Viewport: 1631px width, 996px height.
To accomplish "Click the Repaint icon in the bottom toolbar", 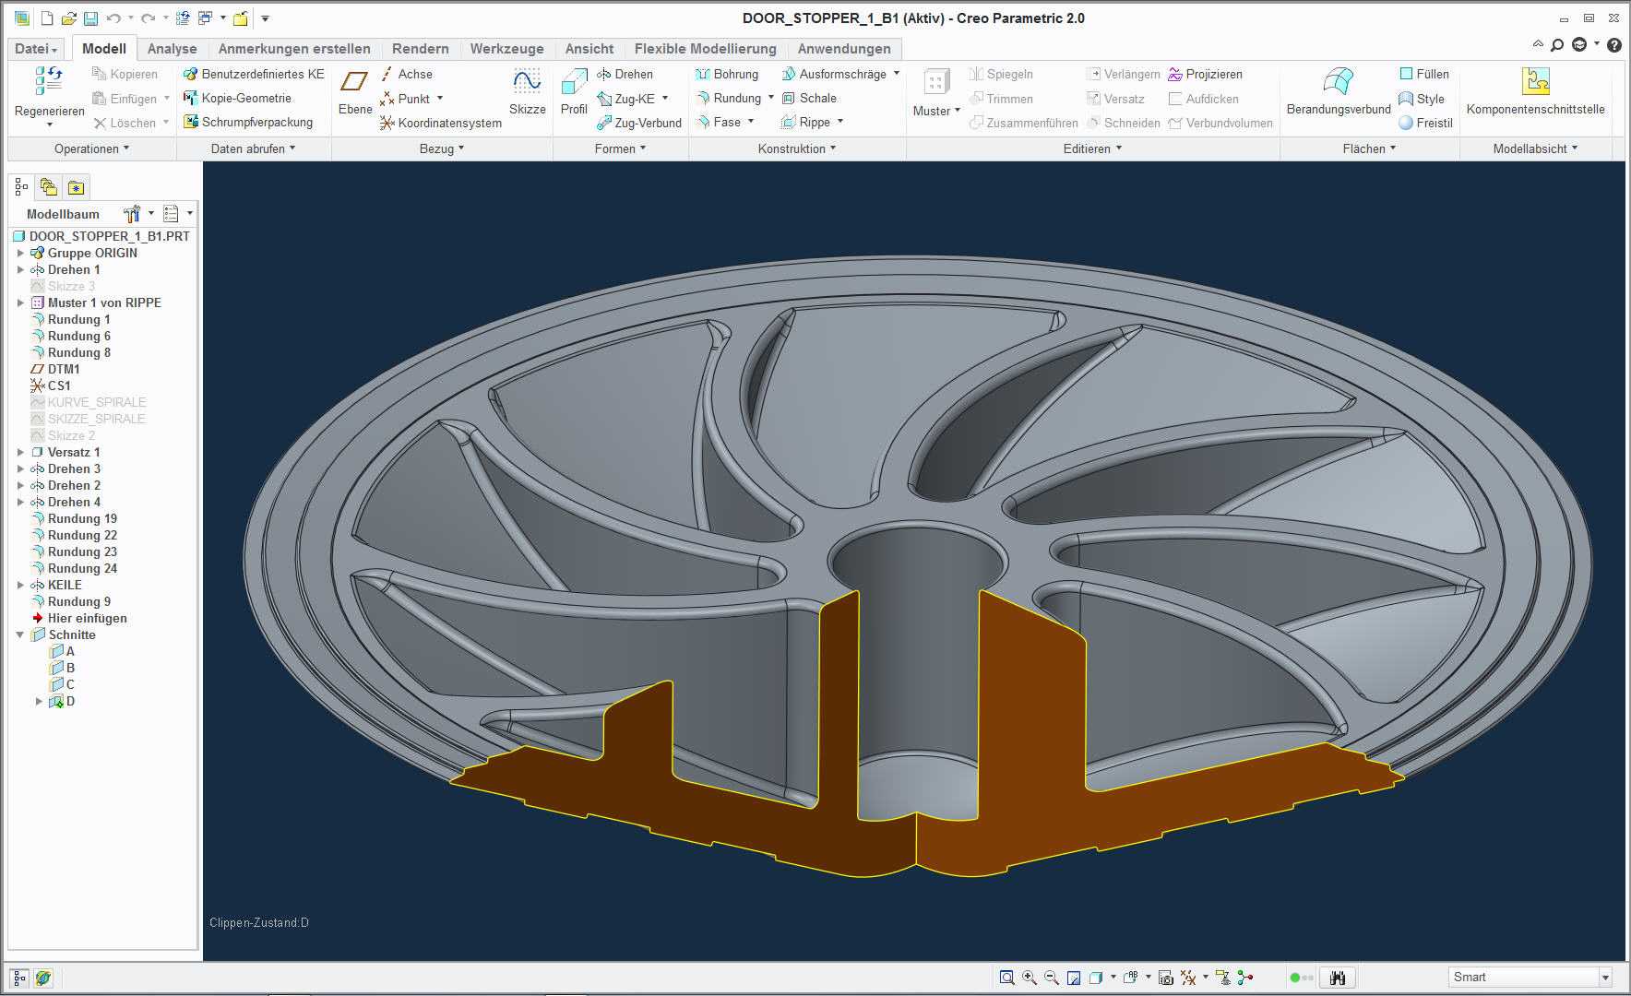I will (1074, 978).
